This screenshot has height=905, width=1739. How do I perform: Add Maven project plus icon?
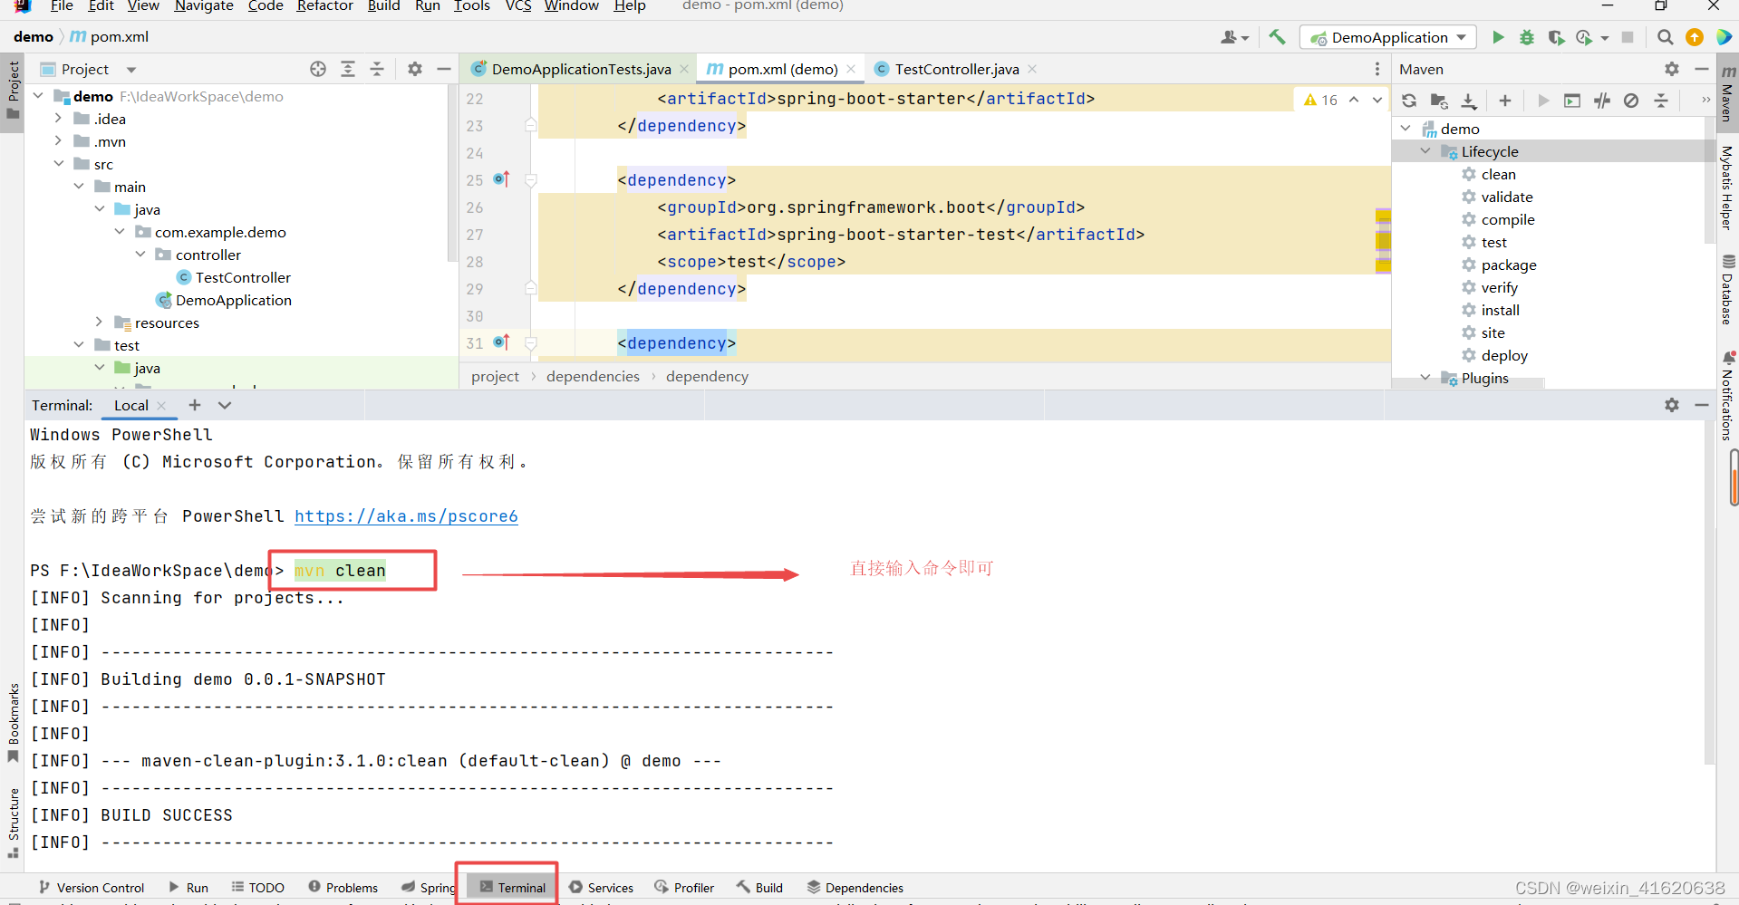pyautogui.click(x=1505, y=101)
